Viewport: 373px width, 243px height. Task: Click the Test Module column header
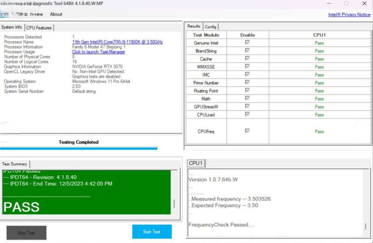click(x=206, y=35)
